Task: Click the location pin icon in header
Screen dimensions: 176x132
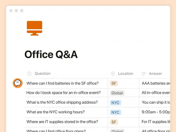Action: pyautogui.click(x=113, y=74)
